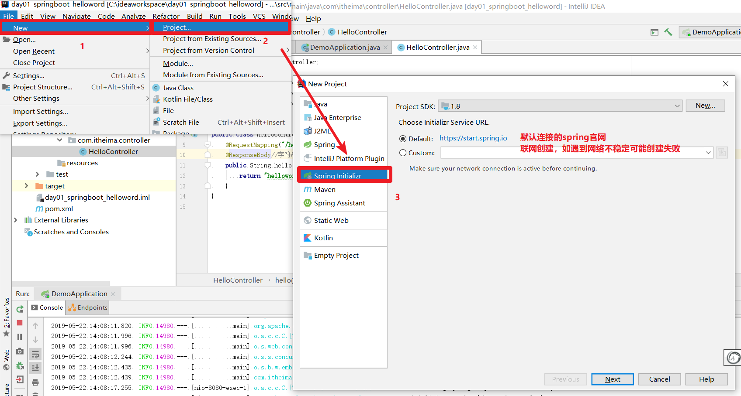The width and height of the screenshot is (741, 396).
Task: Click the print icon in Run panel
Action: (x=35, y=383)
